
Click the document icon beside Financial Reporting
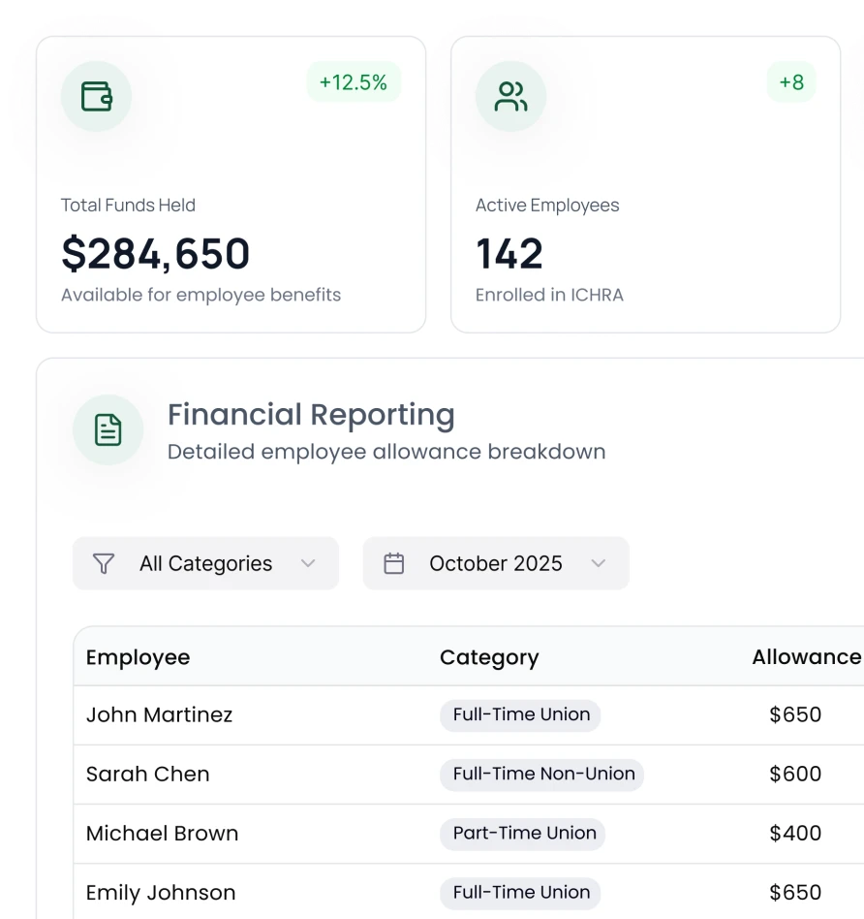[x=108, y=429]
